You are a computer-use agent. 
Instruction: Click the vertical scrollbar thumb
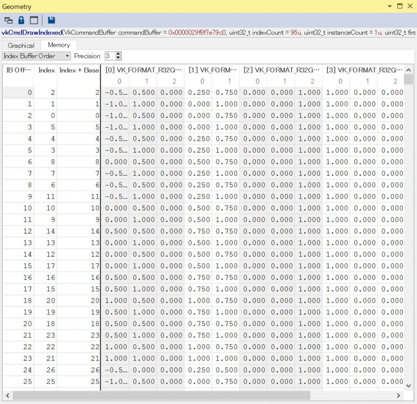(x=408, y=79)
